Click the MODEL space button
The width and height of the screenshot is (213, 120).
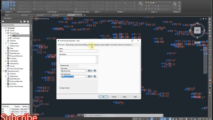[135, 119]
